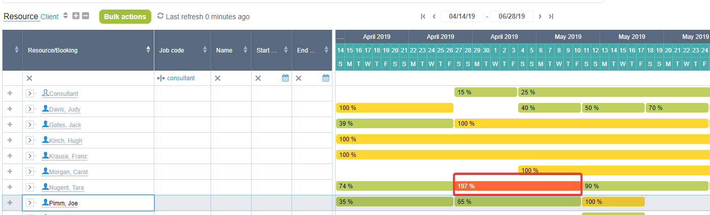Open the Bulk actions menu
The width and height of the screenshot is (710, 215).
125,17
